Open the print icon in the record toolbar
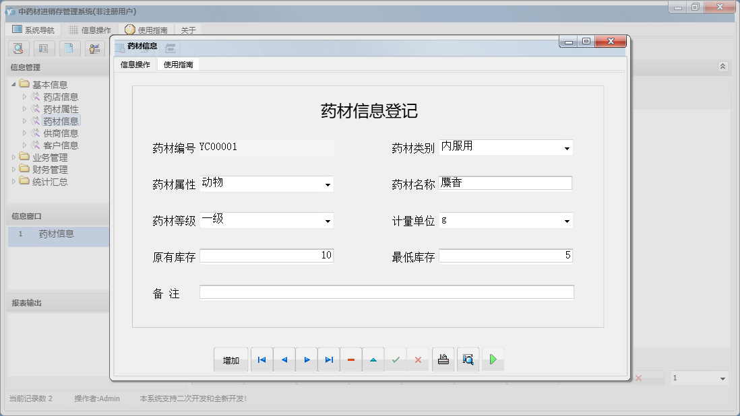740x416 pixels. (x=443, y=359)
